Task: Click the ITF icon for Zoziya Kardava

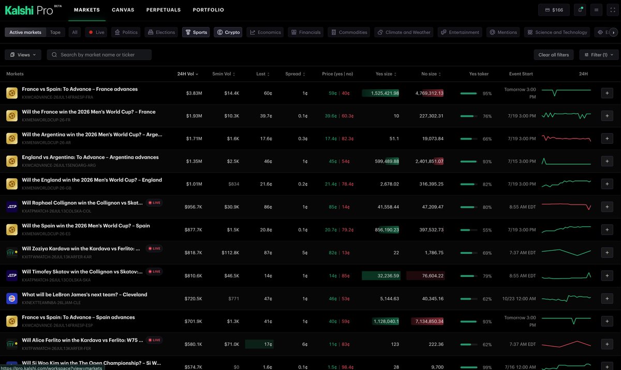Action: (12, 253)
